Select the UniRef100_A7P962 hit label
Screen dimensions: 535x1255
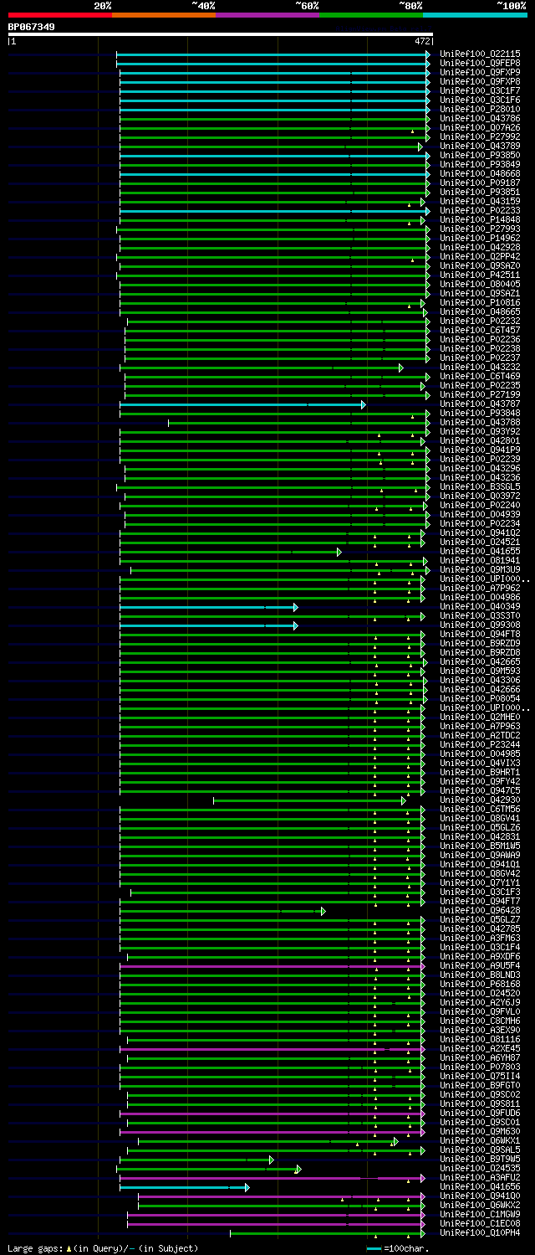pos(480,588)
